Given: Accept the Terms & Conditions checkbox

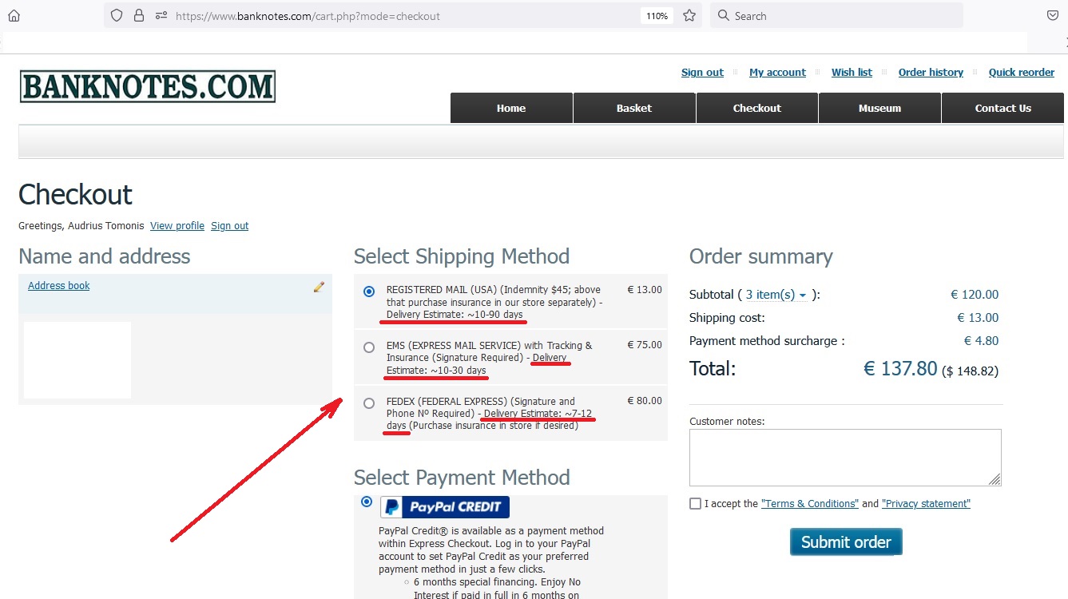Looking at the screenshot, I should click(x=695, y=503).
